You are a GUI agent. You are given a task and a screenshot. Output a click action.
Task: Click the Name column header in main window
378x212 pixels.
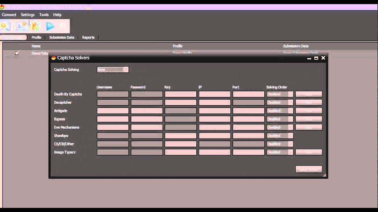(36, 46)
